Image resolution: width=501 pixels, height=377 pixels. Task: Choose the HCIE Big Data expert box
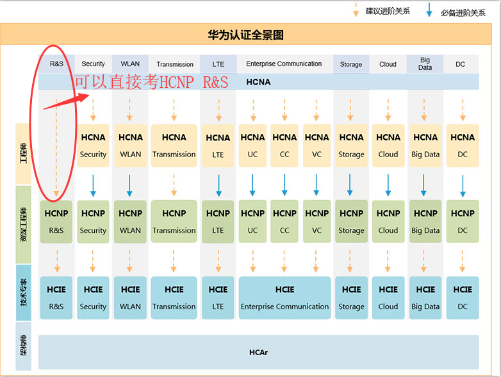(425, 297)
